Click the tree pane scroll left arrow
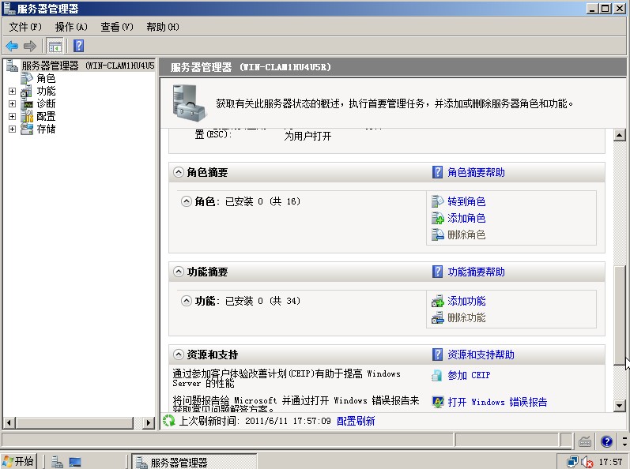Image resolution: width=630 pixels, height=469 pixels. click(x=9, y=422)
